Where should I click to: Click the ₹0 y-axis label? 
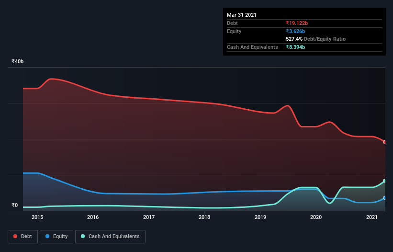(x=15, y=205)
